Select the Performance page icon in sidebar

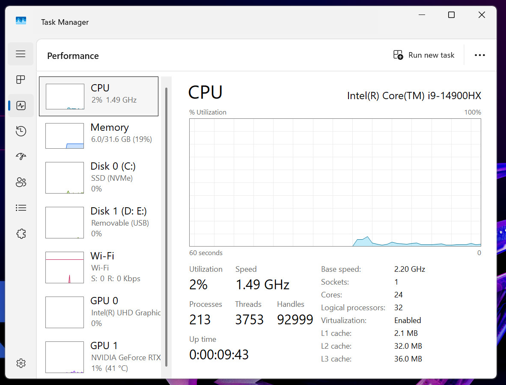point(21,106)
